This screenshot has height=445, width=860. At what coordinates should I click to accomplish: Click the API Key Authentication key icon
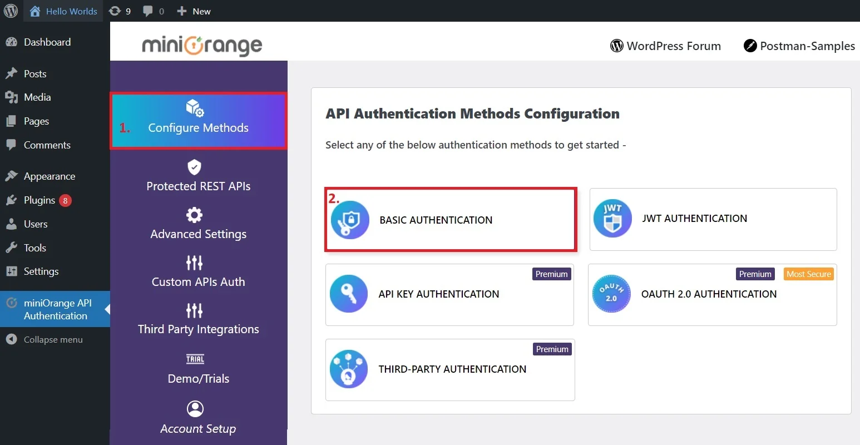pyautogui.click(x=349, y=294)
